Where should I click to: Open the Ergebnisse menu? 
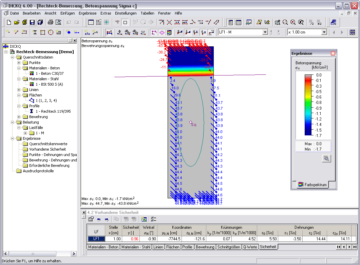pyautogui.click(x=88, y=13)
